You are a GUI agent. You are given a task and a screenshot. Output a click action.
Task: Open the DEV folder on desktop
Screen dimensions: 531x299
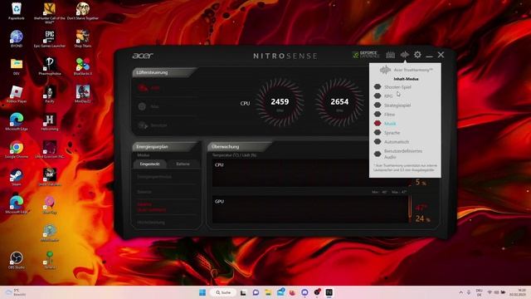(x=17, y=66)
